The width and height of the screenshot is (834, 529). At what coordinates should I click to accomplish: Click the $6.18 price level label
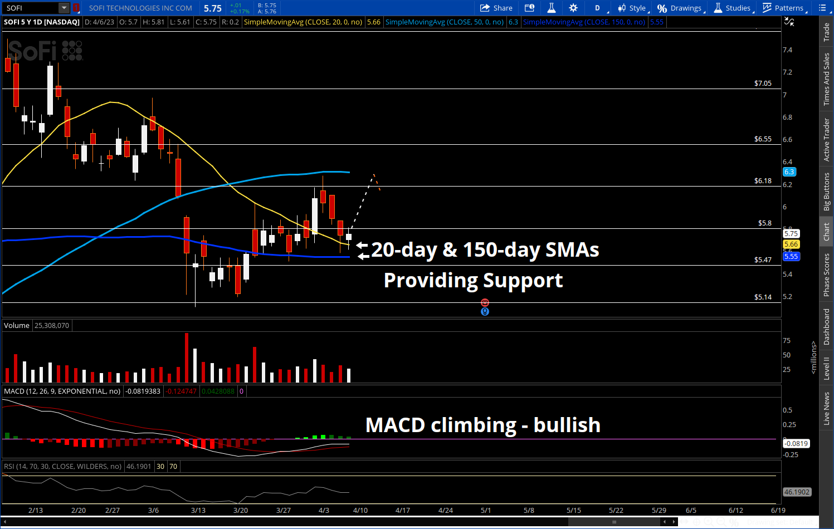(x=763, y=180)
